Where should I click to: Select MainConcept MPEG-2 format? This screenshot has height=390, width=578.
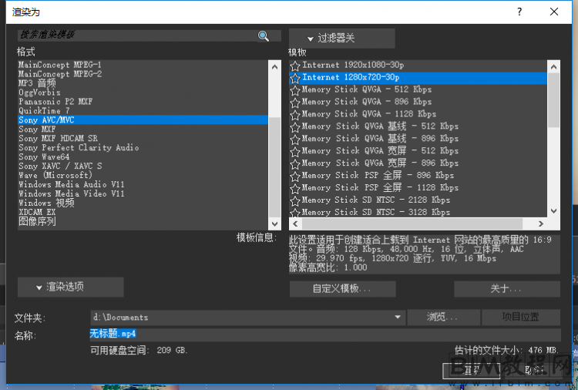(x=143, y=74)
